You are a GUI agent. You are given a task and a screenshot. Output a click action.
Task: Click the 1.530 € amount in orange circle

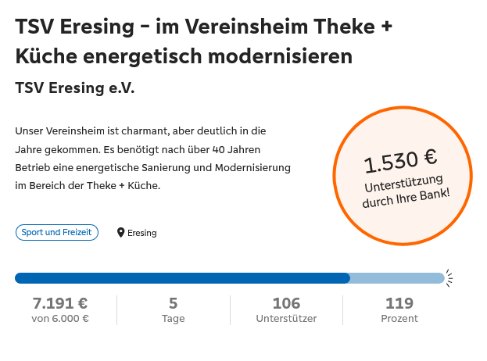[399, 161]
